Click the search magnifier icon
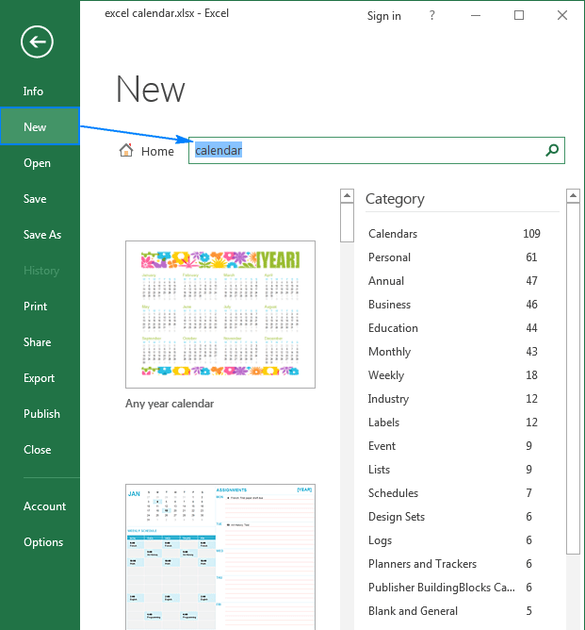This screenshot has width=585, height=630. click(552, 150)
